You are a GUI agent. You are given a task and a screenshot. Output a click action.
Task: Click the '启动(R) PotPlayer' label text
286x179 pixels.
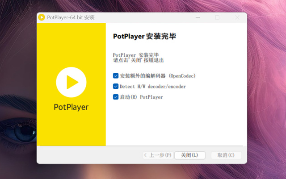pyautogui.click(x=141, y=97)
